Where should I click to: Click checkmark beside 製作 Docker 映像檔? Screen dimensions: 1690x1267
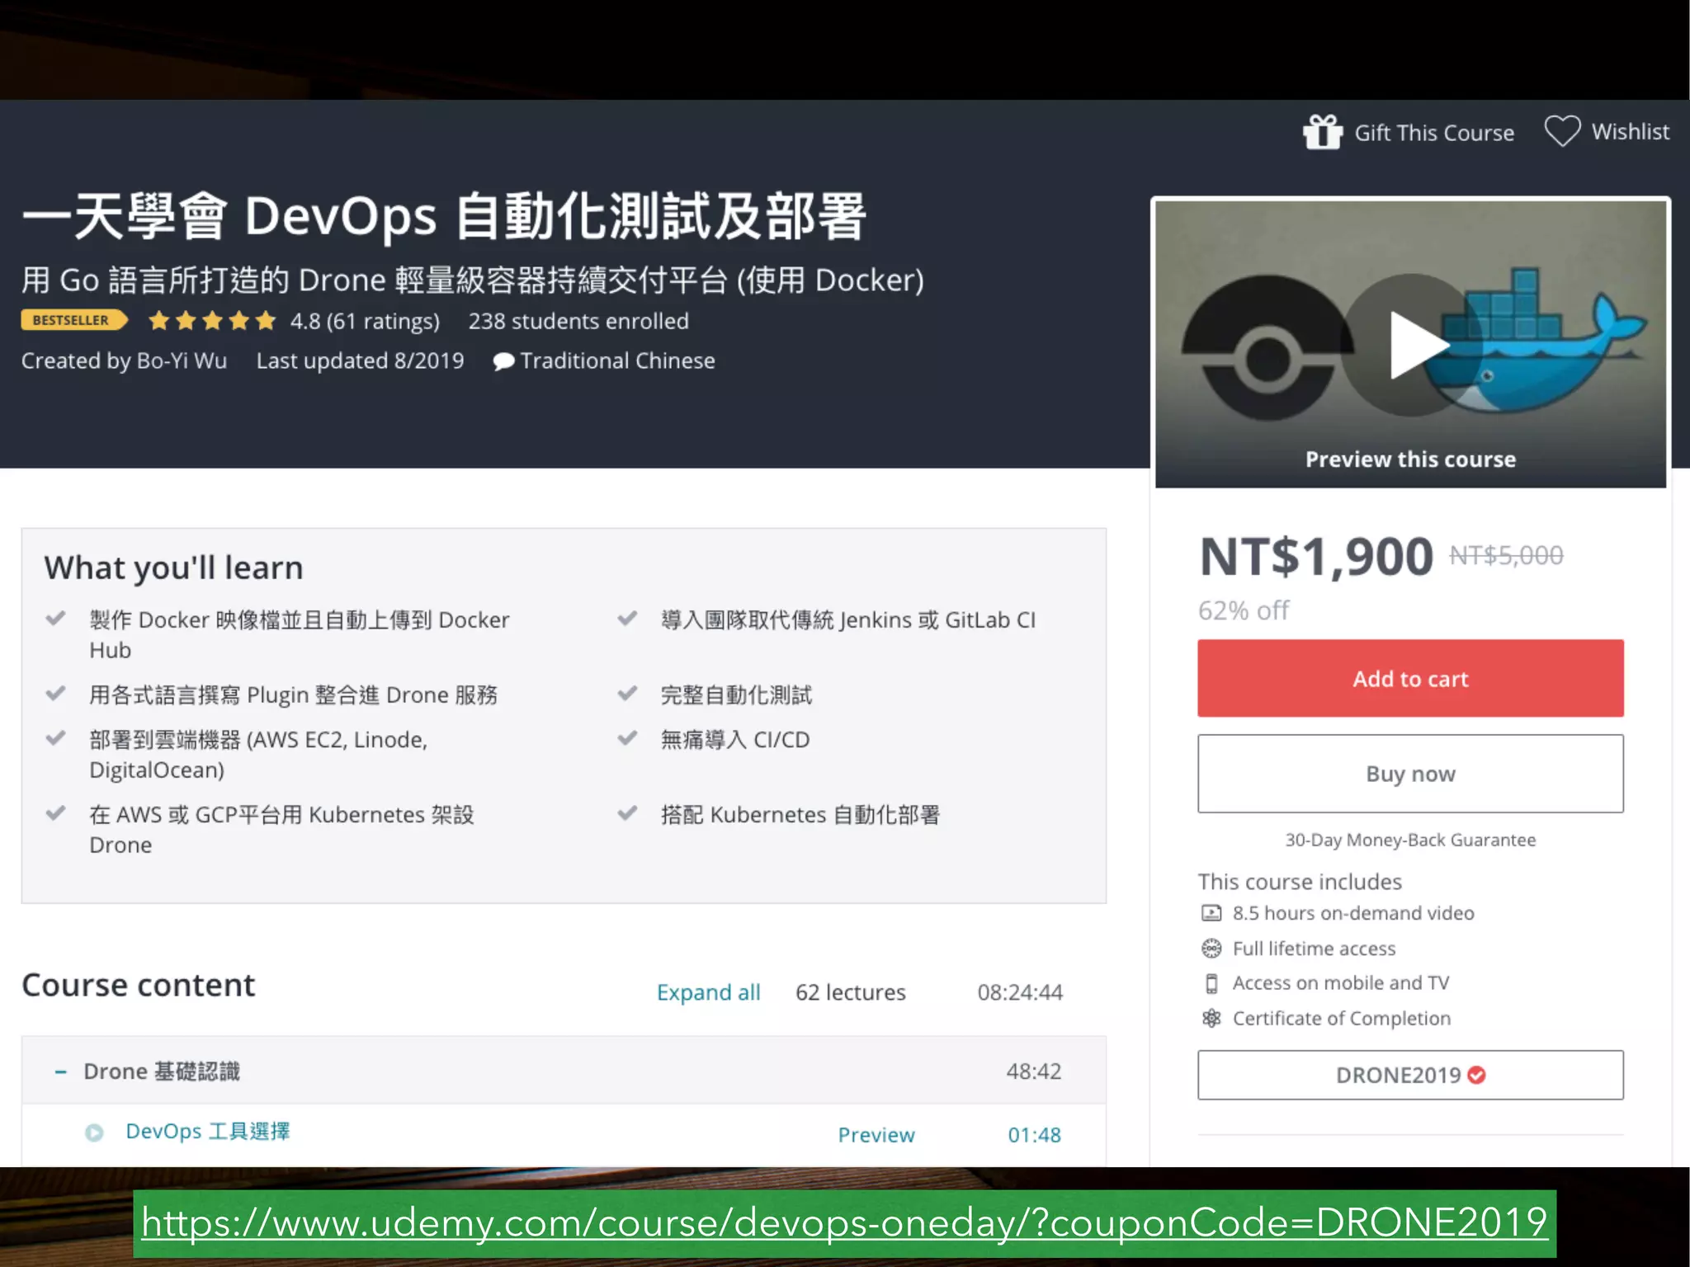(x=55, y=618)
